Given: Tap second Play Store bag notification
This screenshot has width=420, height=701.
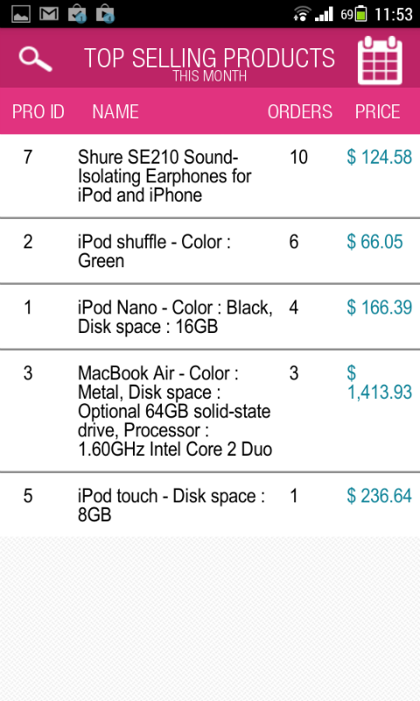Looking at the screenshot, I should pos(105,13).
